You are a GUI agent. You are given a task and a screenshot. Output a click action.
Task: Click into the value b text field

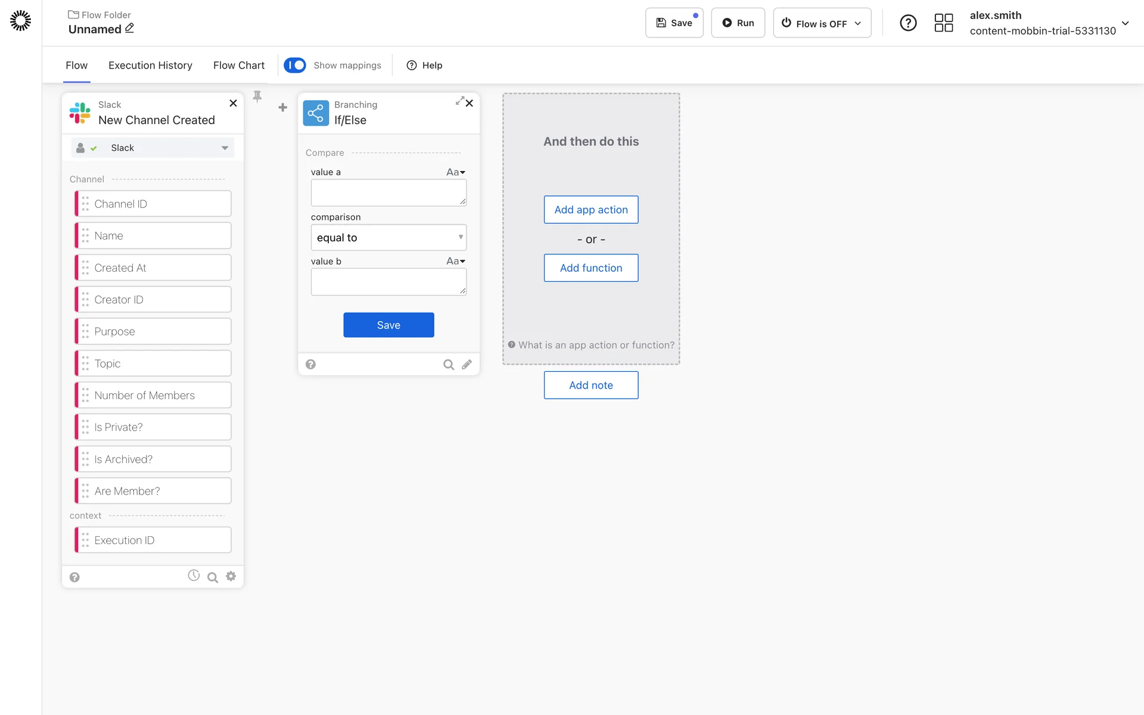(388, 282)
